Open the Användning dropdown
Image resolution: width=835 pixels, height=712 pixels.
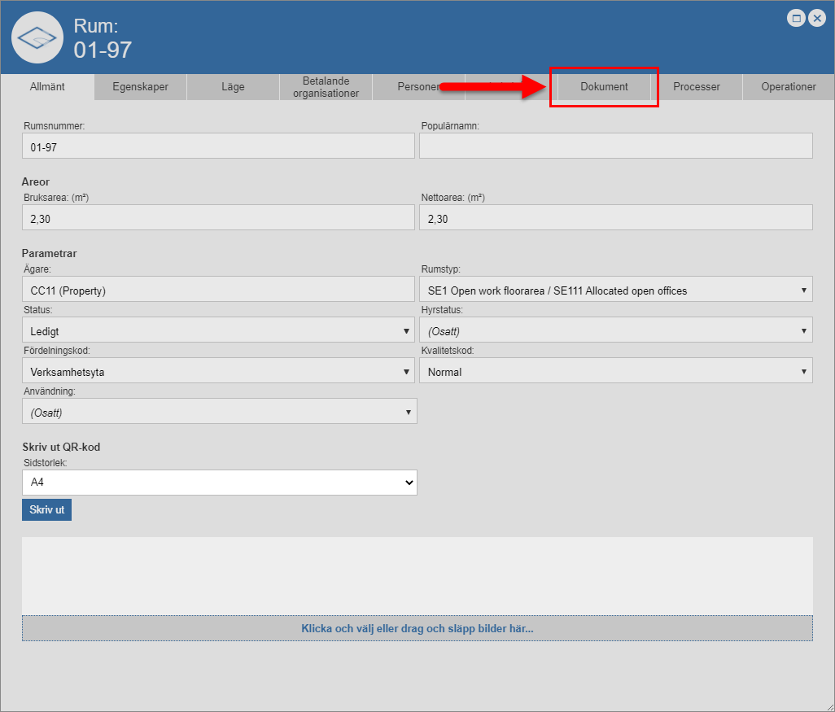click(x=219, y=412)
